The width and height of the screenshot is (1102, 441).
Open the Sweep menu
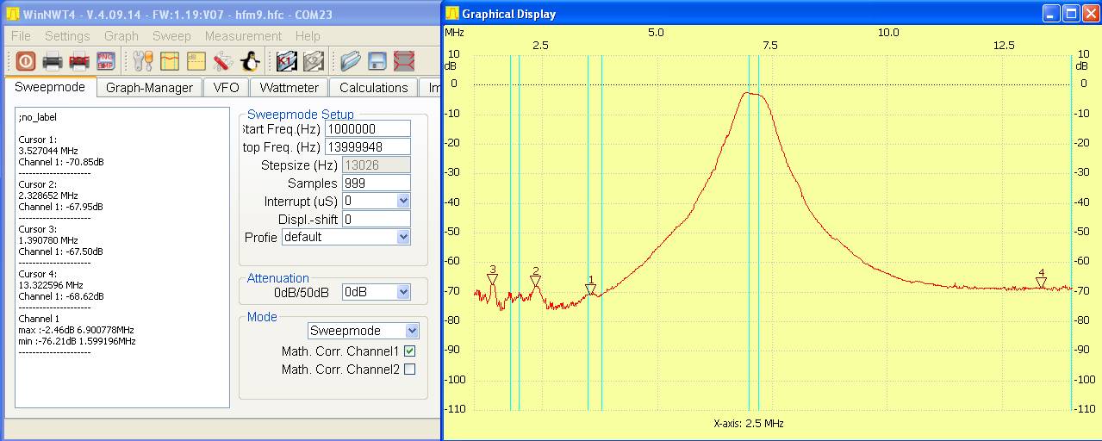pos(171,36)
